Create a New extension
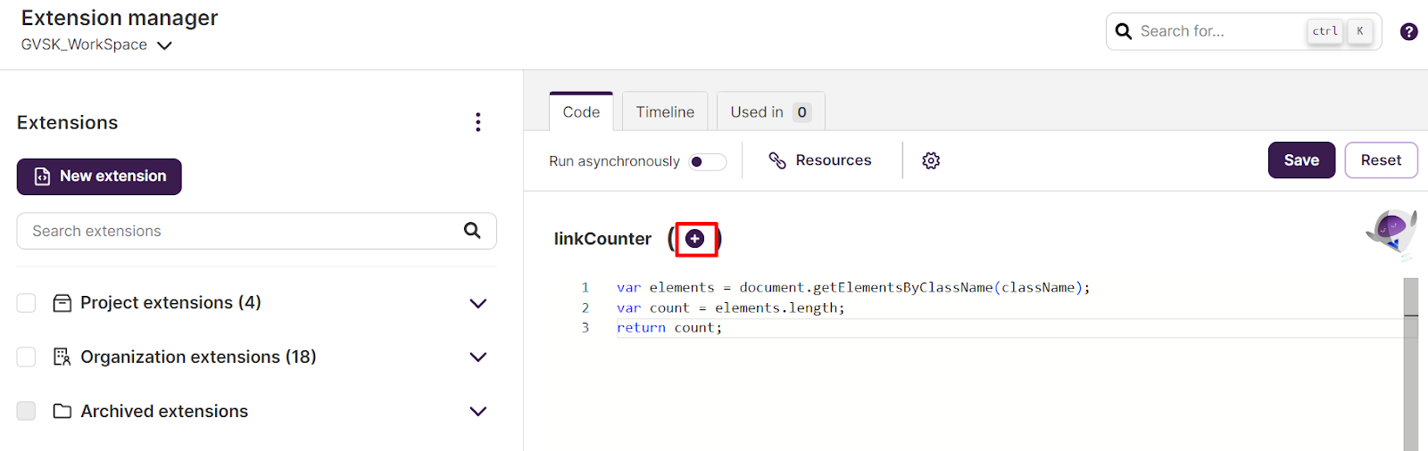The width and height of the screenshot is (1428, 451). pyautogui.click(x=99, y=176)
